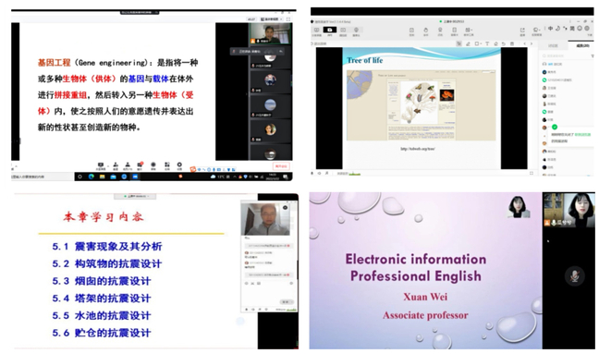Select the text tool in annotation toolbar
Viewport: 599px width, 354px height.
pos(487,44)
